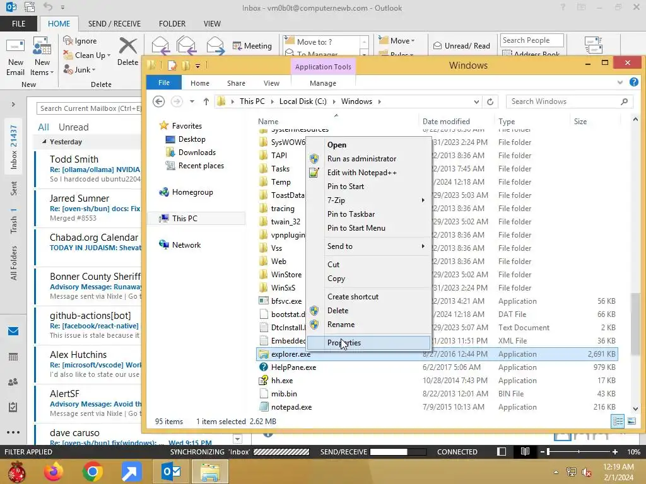646x484 pixels.
Task: Expand Outlook folder pane chevron
Action: (x=13, y=104)
